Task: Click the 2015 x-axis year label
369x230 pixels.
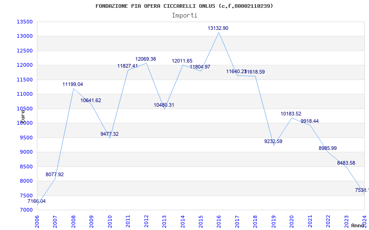Action: (x=201, y=221)
